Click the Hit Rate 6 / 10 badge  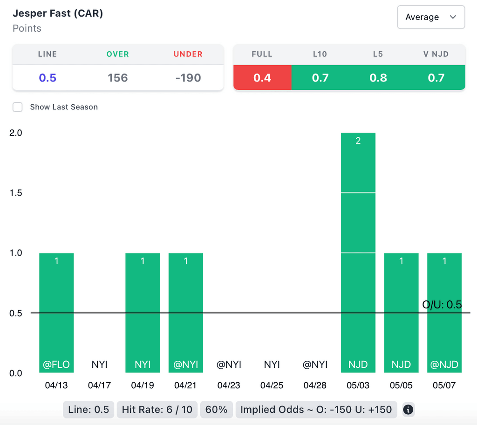pos(157,410)
